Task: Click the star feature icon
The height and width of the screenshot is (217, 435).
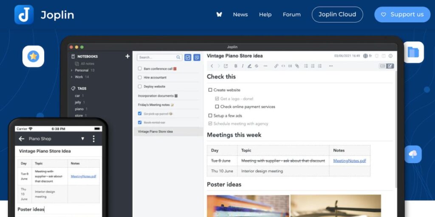Action: click(33, 56)
